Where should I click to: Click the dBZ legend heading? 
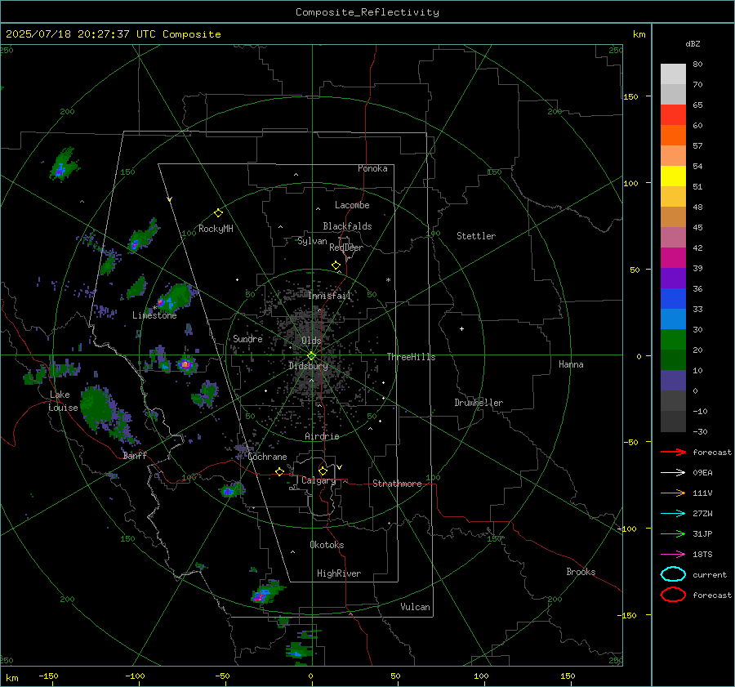click(693, 44)
